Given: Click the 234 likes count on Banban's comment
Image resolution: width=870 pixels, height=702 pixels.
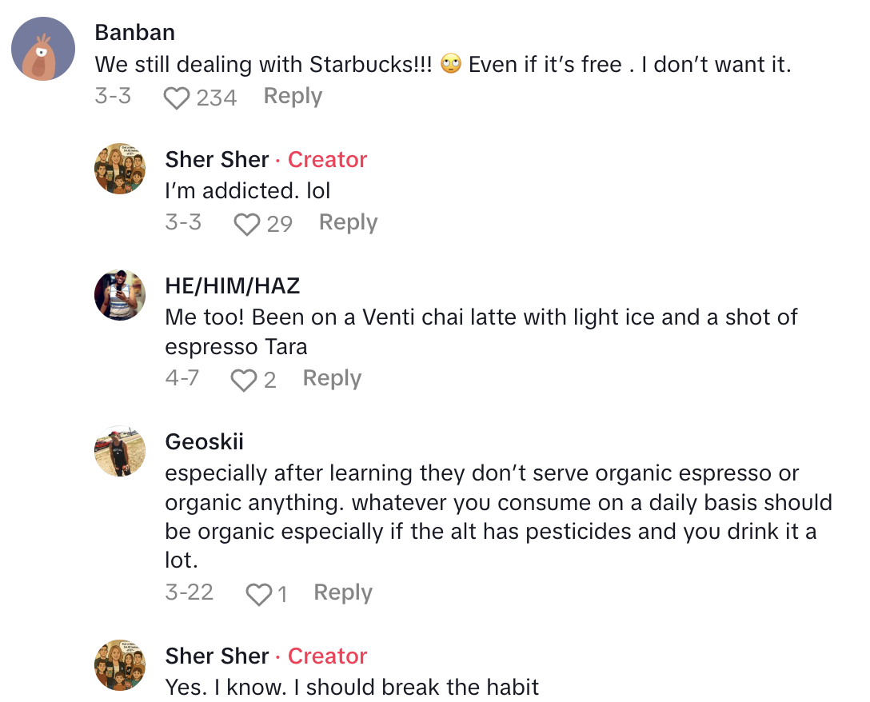Looking at the screenshot, I should click(x=217, y=98).
